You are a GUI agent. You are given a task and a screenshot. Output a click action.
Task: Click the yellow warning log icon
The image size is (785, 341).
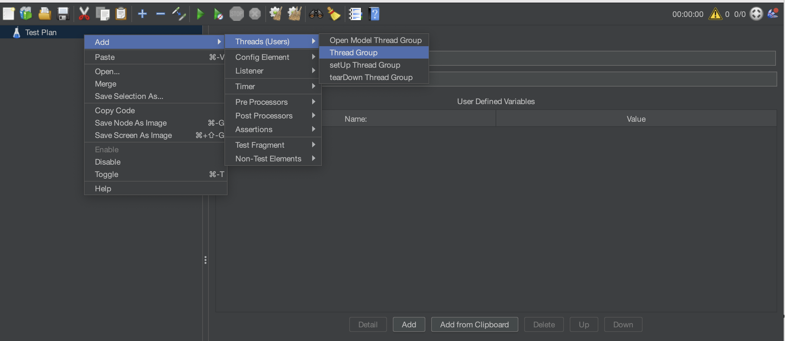coord(715,14)
